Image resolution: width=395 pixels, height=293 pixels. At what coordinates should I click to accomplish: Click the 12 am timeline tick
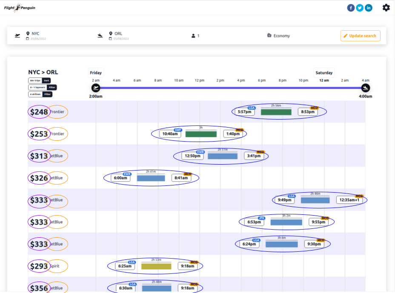click(324, 80)
